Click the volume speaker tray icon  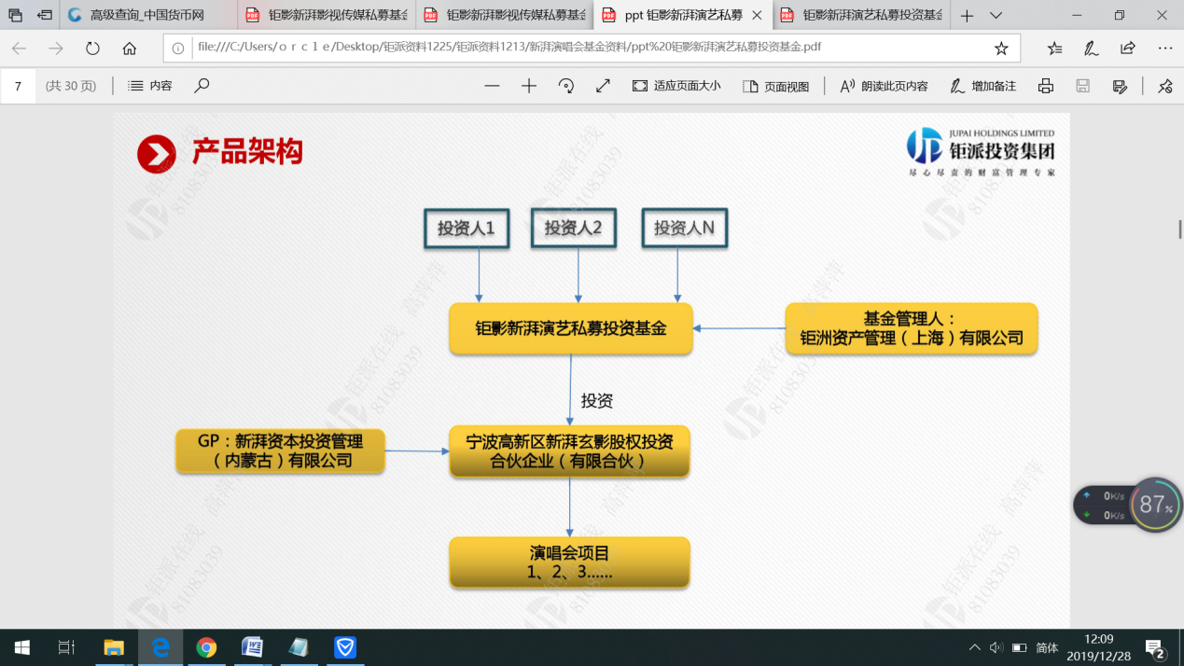(x=996, y=647)
